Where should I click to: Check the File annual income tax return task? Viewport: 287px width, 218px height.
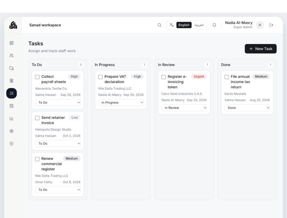(x=226, y=77)
